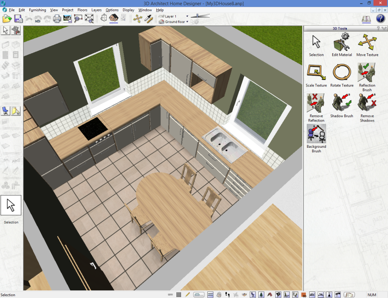Collapse the 3D Tools panel chevron
Viewport: 388px width, 298px height.
tap(384, 28)
